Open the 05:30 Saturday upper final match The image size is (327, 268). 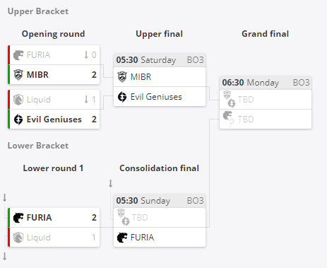pyautogui.click(x=160, y=60)
